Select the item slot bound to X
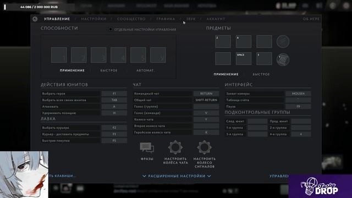Image resolution: width=352 pixels, height=198 pixels. [244, 42]
